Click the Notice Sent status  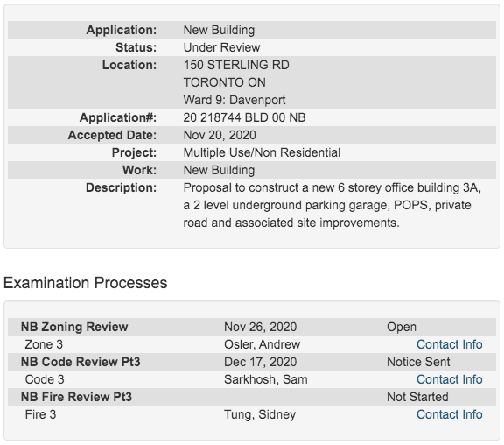(x=418, y=362)
